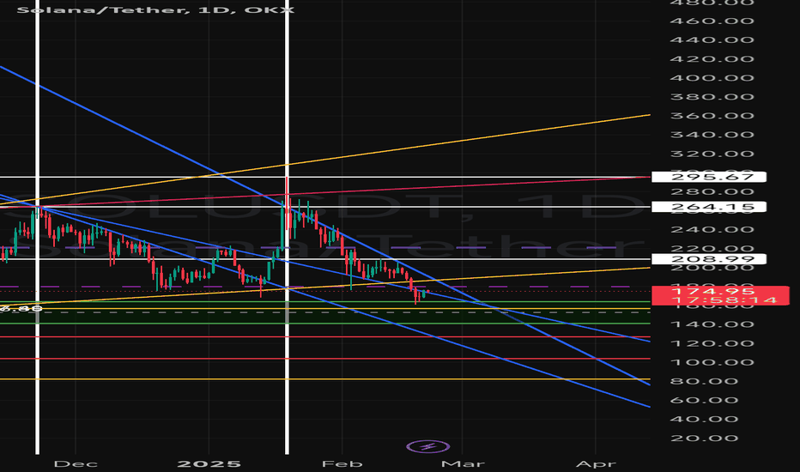Click the 320.00 price axis value

712,154
